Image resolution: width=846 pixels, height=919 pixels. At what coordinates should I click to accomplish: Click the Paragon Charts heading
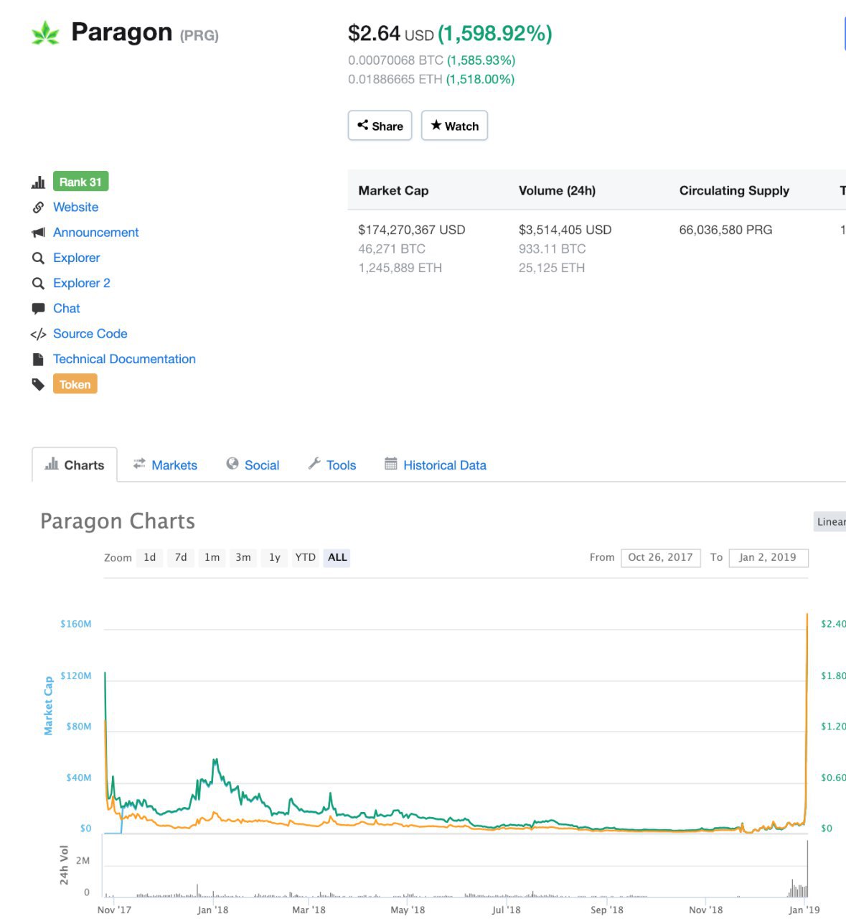[x=118, y=521]
